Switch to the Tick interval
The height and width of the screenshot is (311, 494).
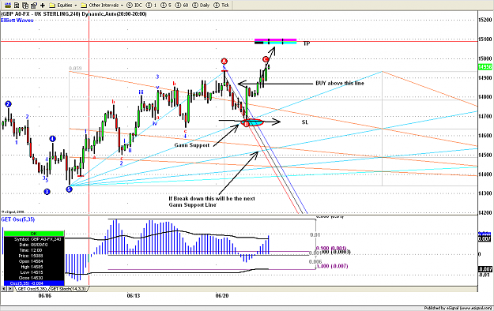[221, 5]
